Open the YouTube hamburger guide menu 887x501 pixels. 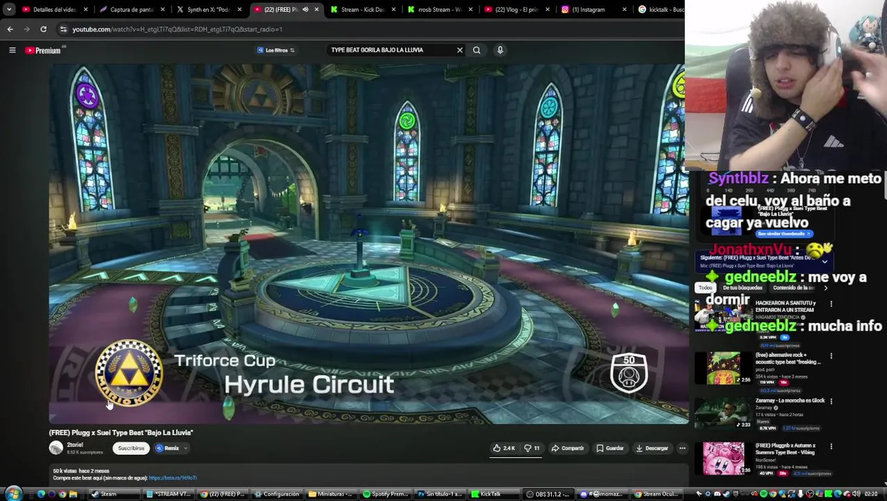tap(12, 50)
